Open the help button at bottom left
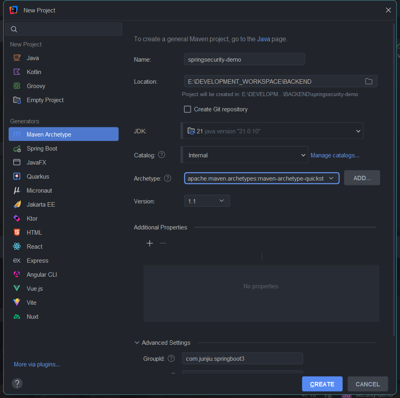Image resolution: width=400 pixels, height=398 pixels. (17, 383)
